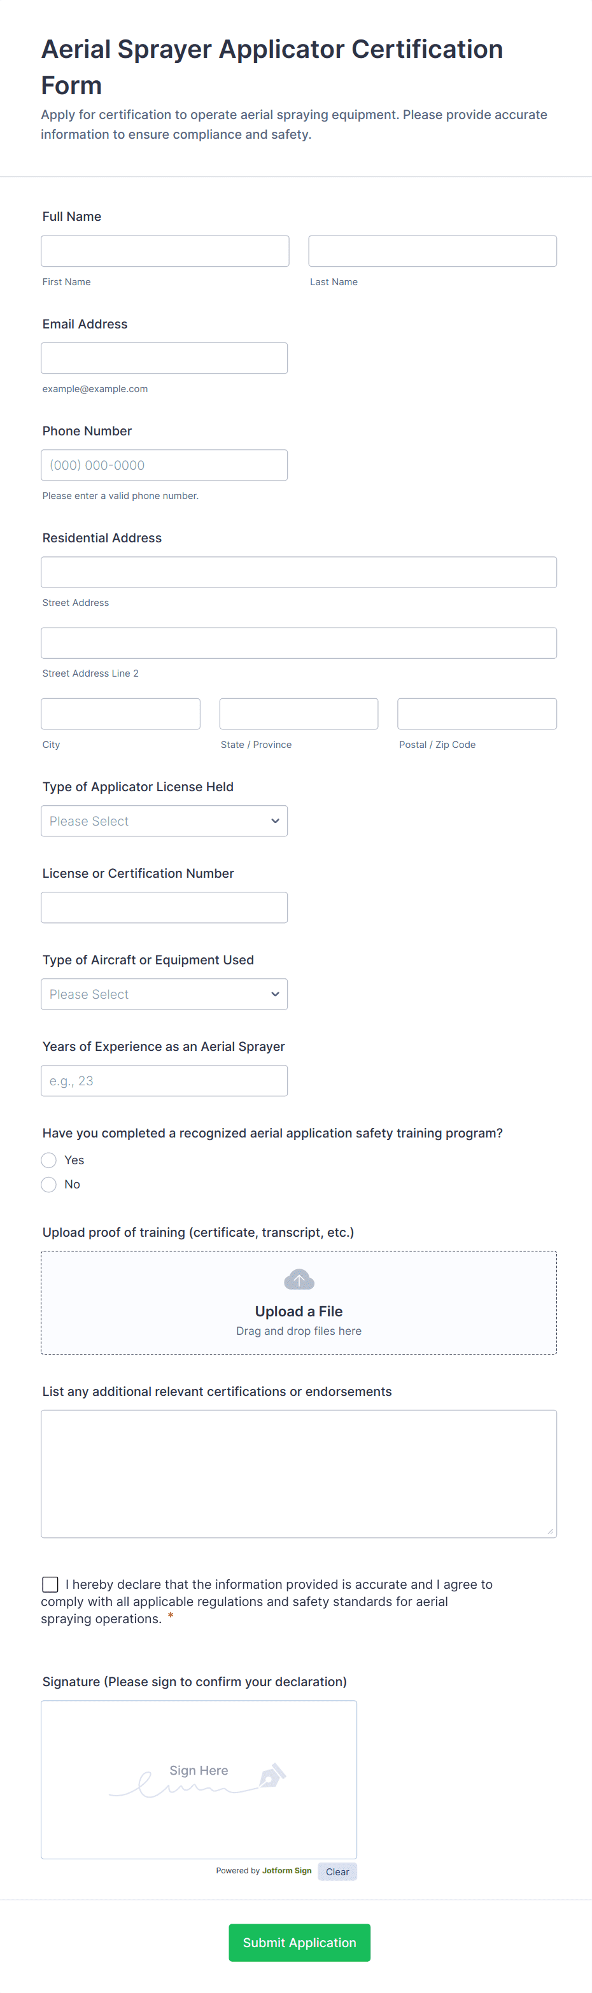
Task: Focus the Years of Experience field
Action: [x=164, y=1081]
